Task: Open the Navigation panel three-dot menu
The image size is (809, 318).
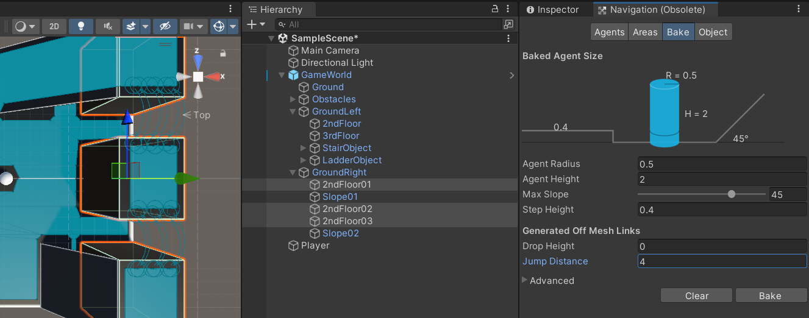Action: point(799,9)
